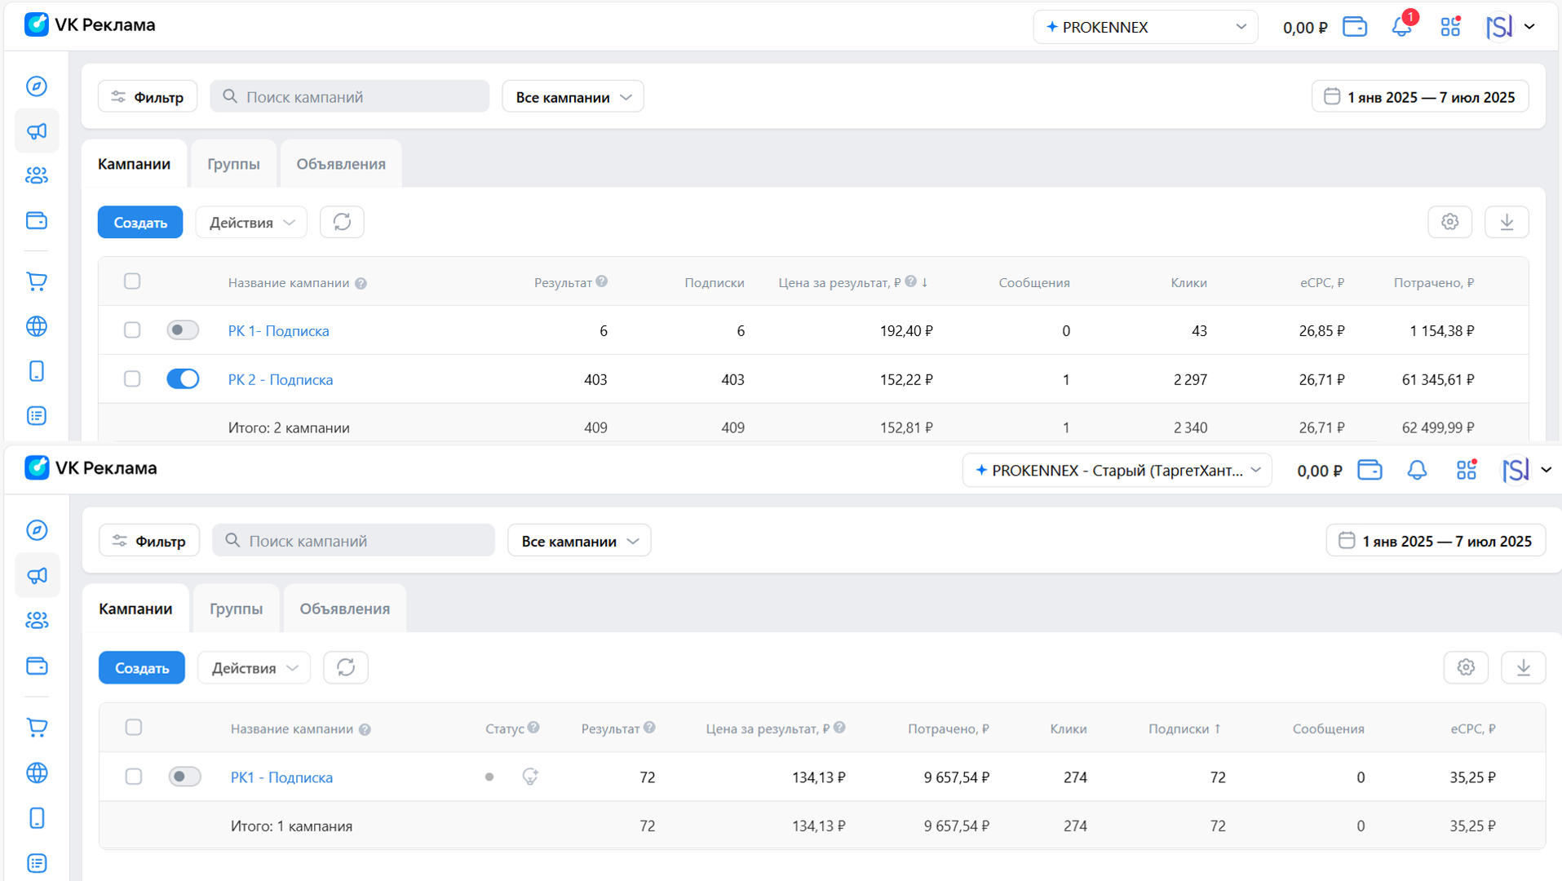Image resolution: width=1562 pixels, height=881 pixels.
Task: Turn off the РК 2 - Подписка toggle
Action: (183, 379)
